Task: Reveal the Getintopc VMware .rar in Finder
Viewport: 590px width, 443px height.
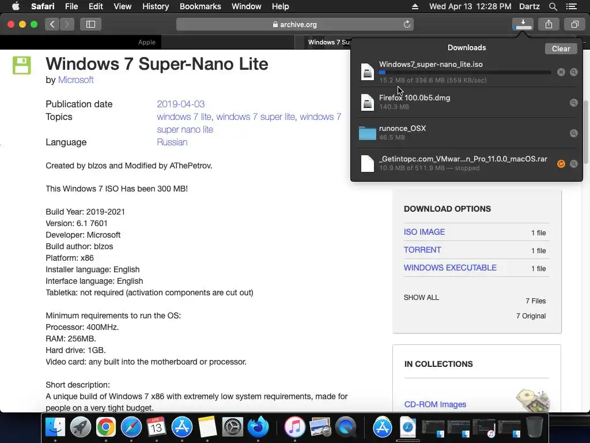Action: (573, 163)
